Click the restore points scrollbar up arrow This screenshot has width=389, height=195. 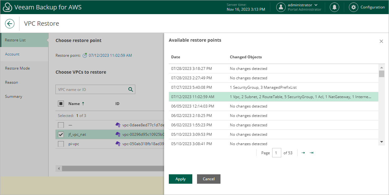pos(381,67)
